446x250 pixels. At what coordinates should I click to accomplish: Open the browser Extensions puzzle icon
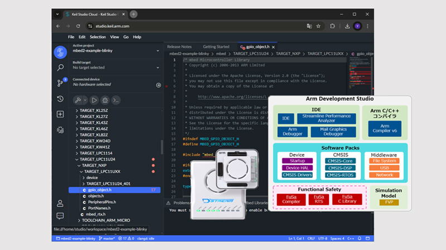pyautogui.click(x=333, y=26)
